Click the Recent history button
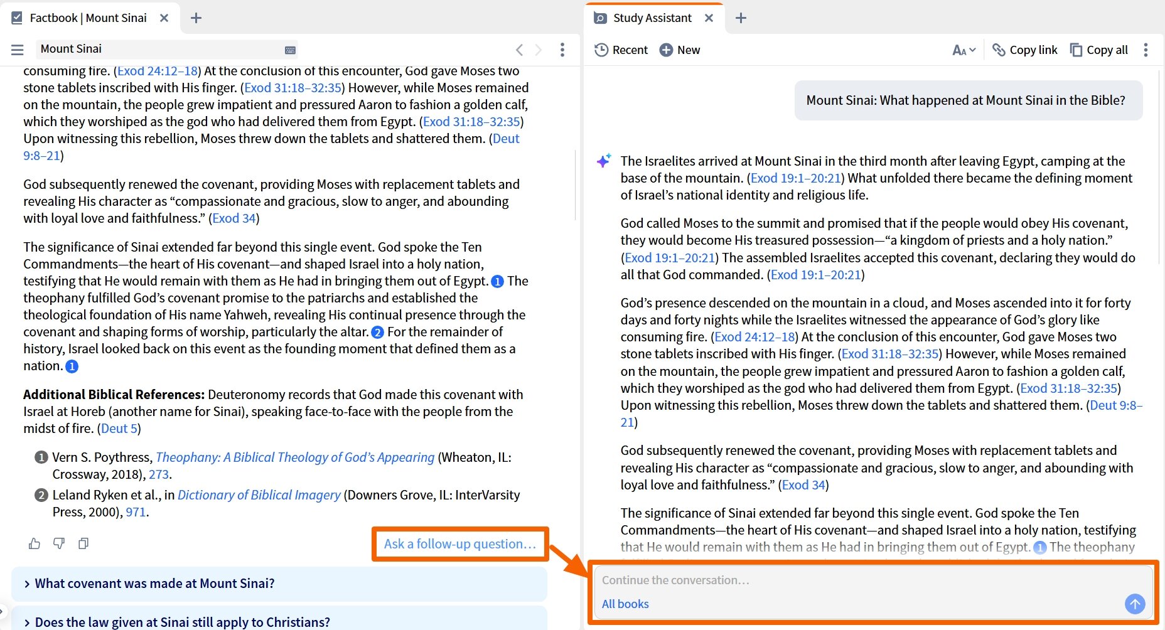This screenshot has width=1165, height=630. (x=621, y=50)
